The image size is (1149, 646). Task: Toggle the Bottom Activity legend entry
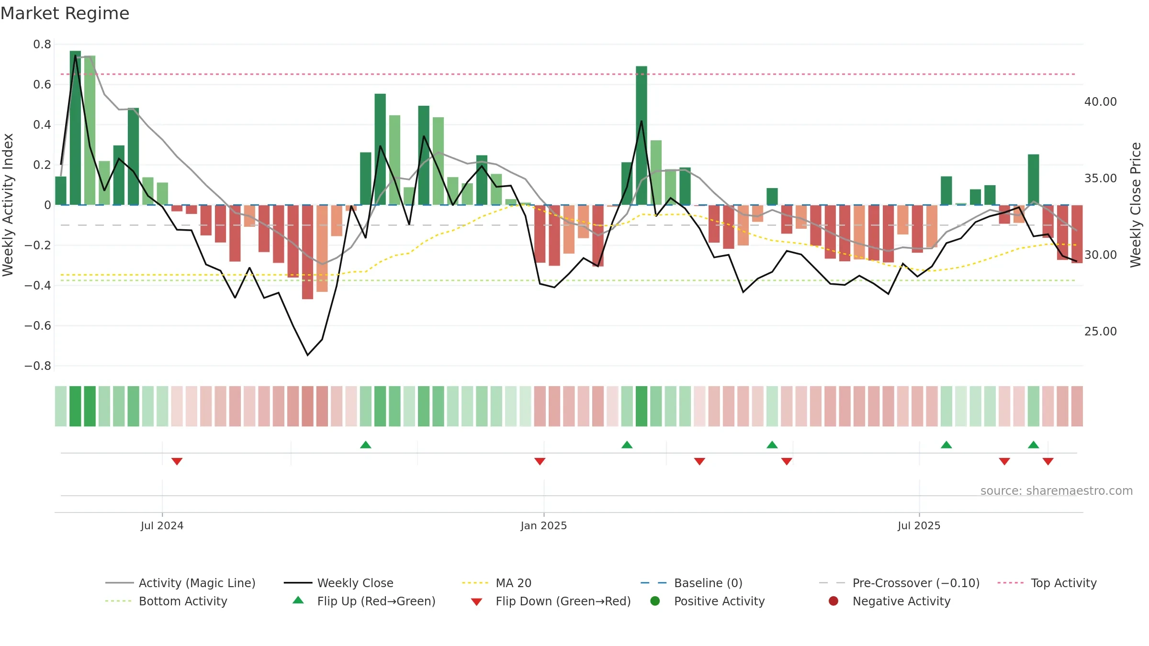(166, 601)
